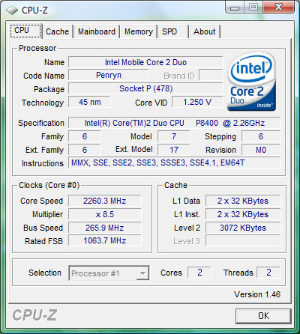Open the About tab
The height and width of the screenshot is (334, 300).
tap(205, 31)
